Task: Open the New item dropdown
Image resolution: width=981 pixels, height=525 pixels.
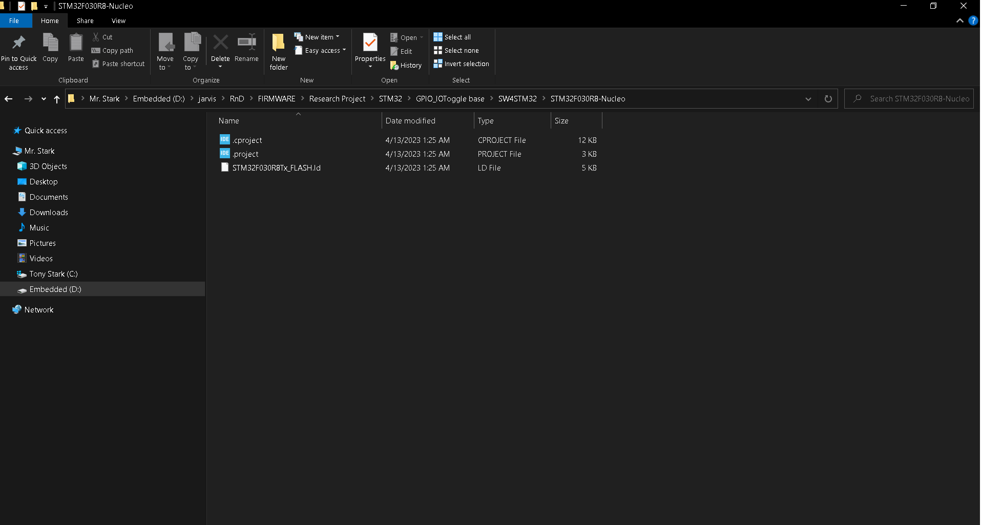Action: (317, 37)
